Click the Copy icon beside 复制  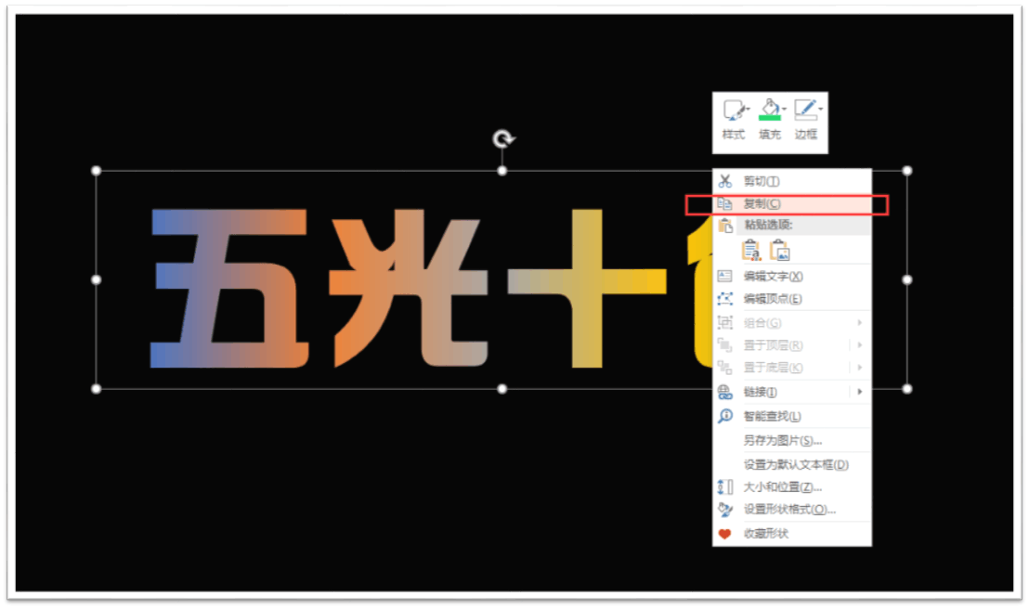[x=724, y=202]
